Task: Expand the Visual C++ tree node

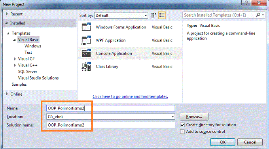Action: tap(15, 65)
